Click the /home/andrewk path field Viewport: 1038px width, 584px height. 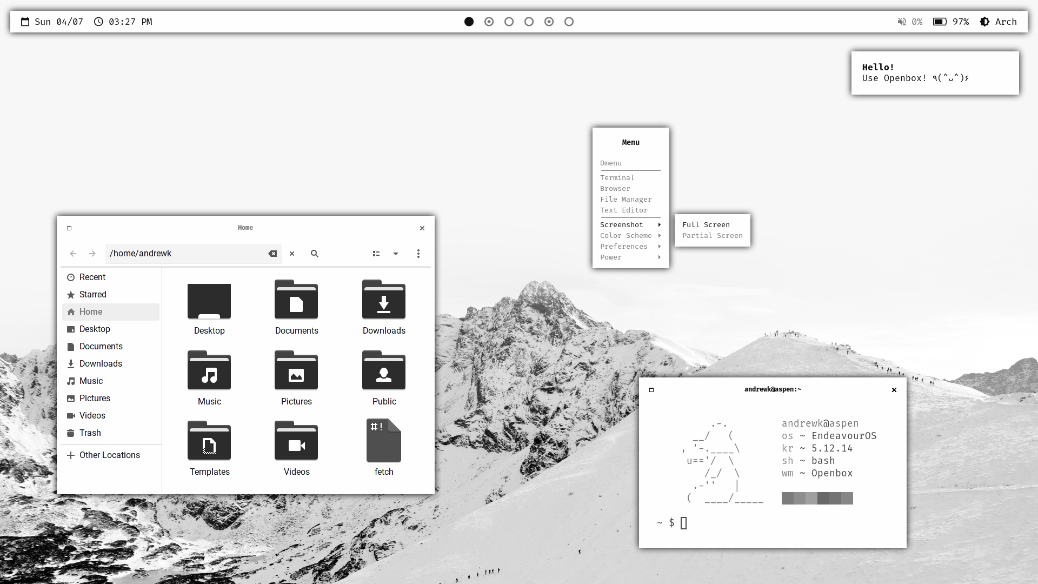pos(184,254)
